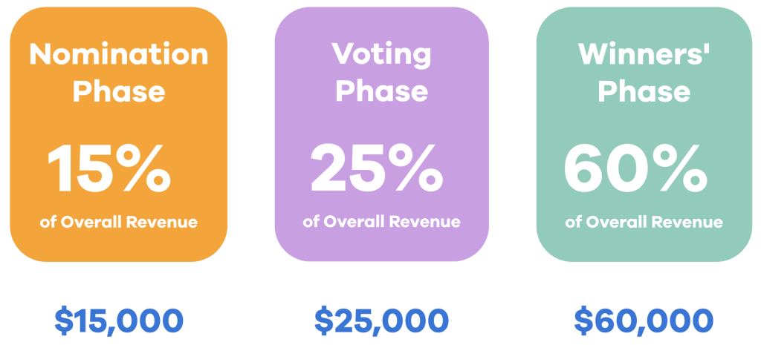Pick the orange Nomination card's bottom edge area
This screenshot has height=345, width=761.
point(118,252)
